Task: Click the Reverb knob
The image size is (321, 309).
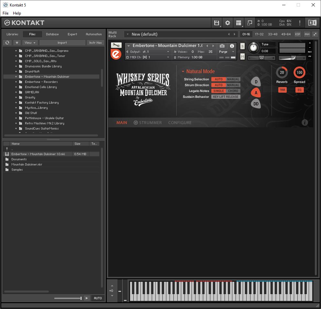Action: (x=282, y=72)
